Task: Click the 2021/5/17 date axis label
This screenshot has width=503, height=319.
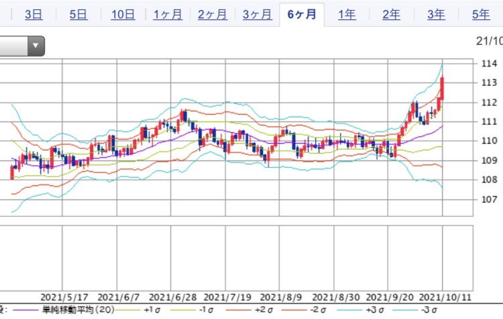Action: (64, 297)
